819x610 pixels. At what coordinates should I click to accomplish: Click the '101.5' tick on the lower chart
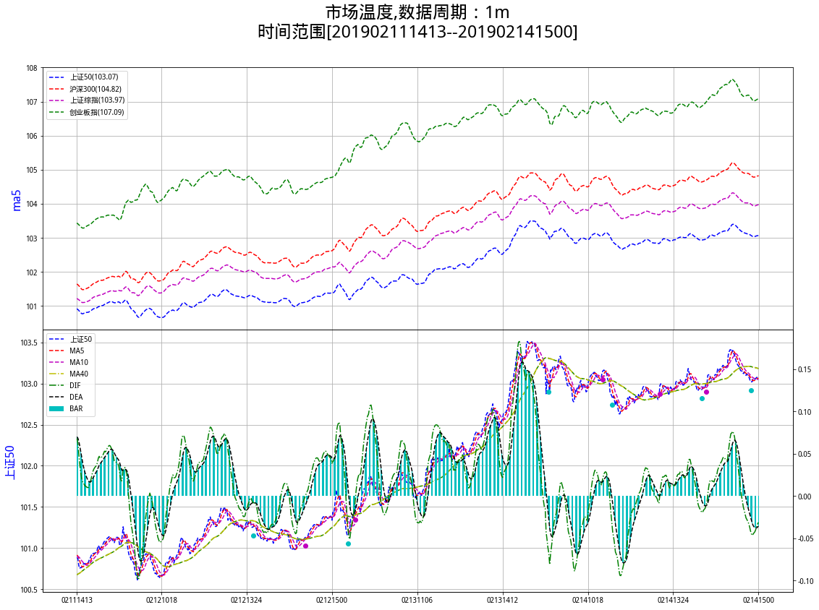pyautogui.click(x=29, y=507)
